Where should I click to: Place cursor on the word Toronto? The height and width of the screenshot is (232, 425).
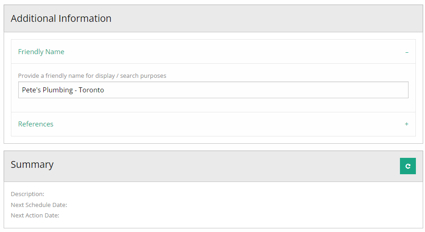coord(92,90)
